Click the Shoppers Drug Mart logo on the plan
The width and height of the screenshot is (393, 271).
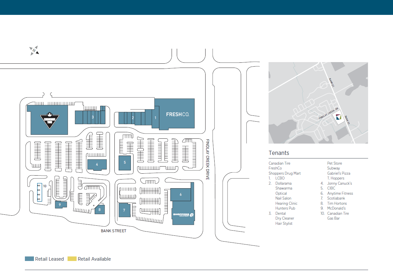(183, 215)
